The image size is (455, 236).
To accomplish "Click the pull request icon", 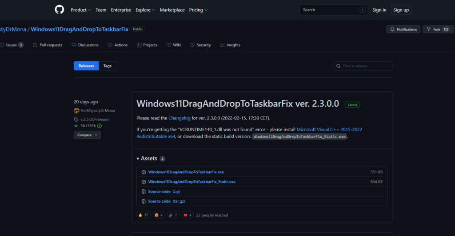I will click(x=35, y=45).
